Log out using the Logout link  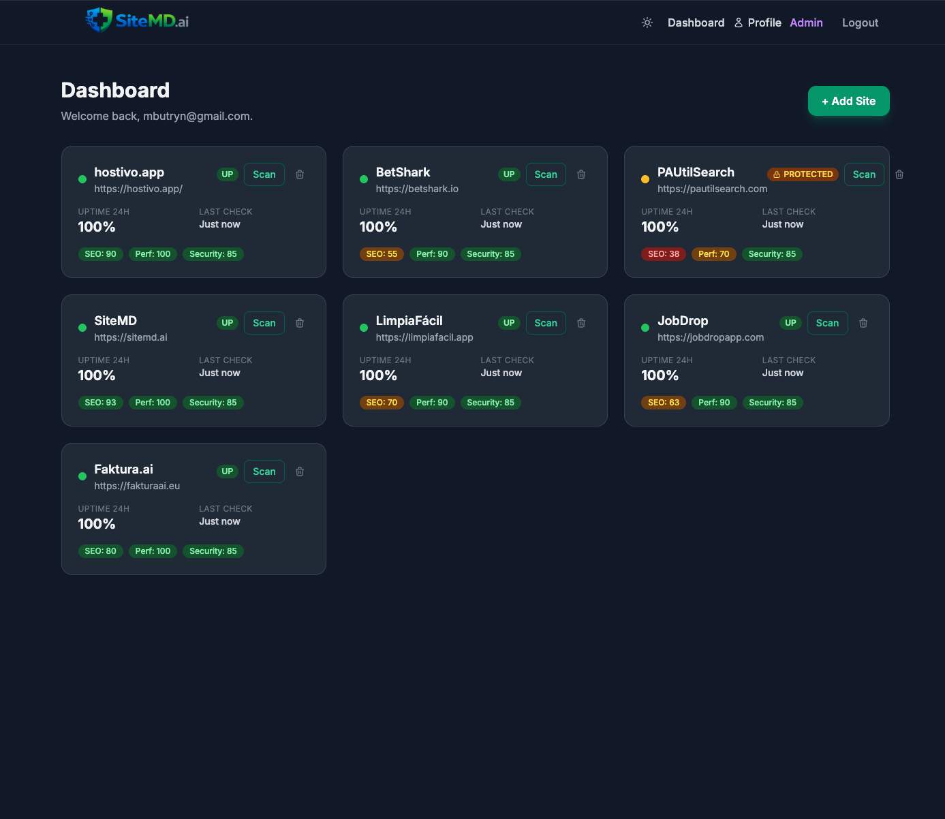point(860,22)
